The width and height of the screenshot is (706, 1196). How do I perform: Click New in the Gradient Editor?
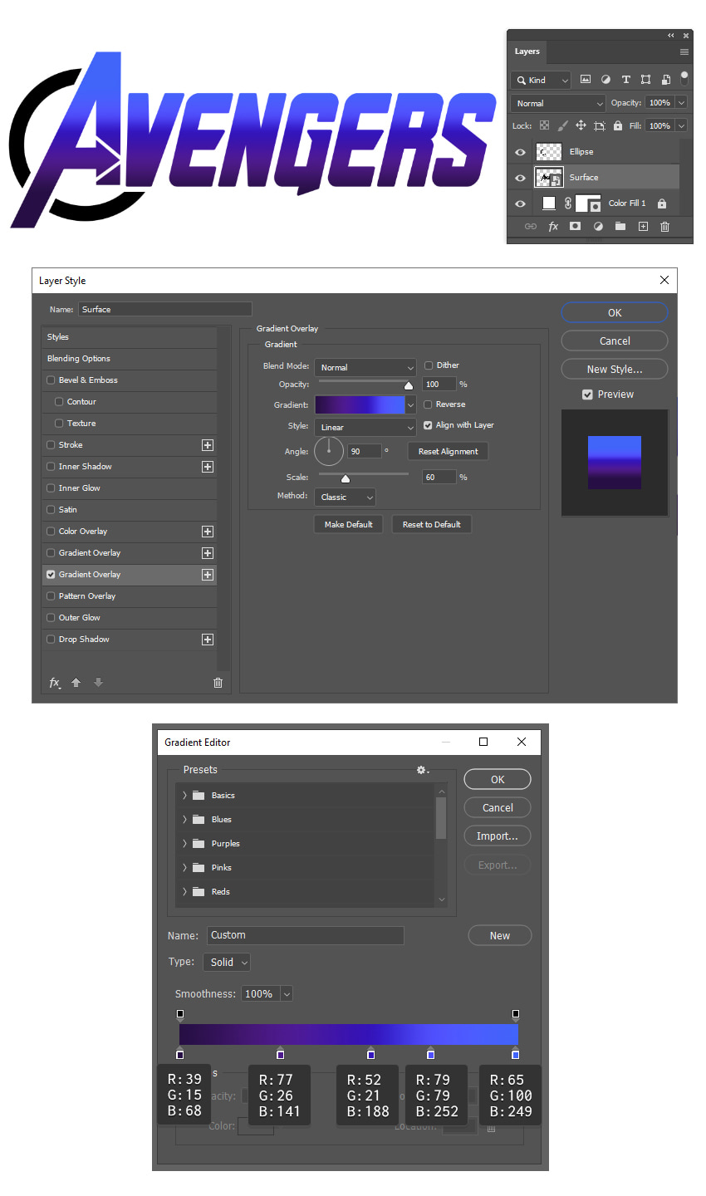(500, 935)
